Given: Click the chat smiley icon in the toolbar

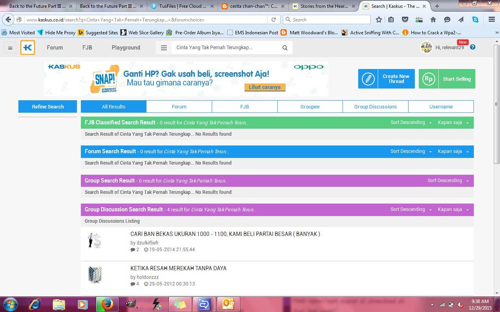Looking at the screenshot, I should coord(447,19).
